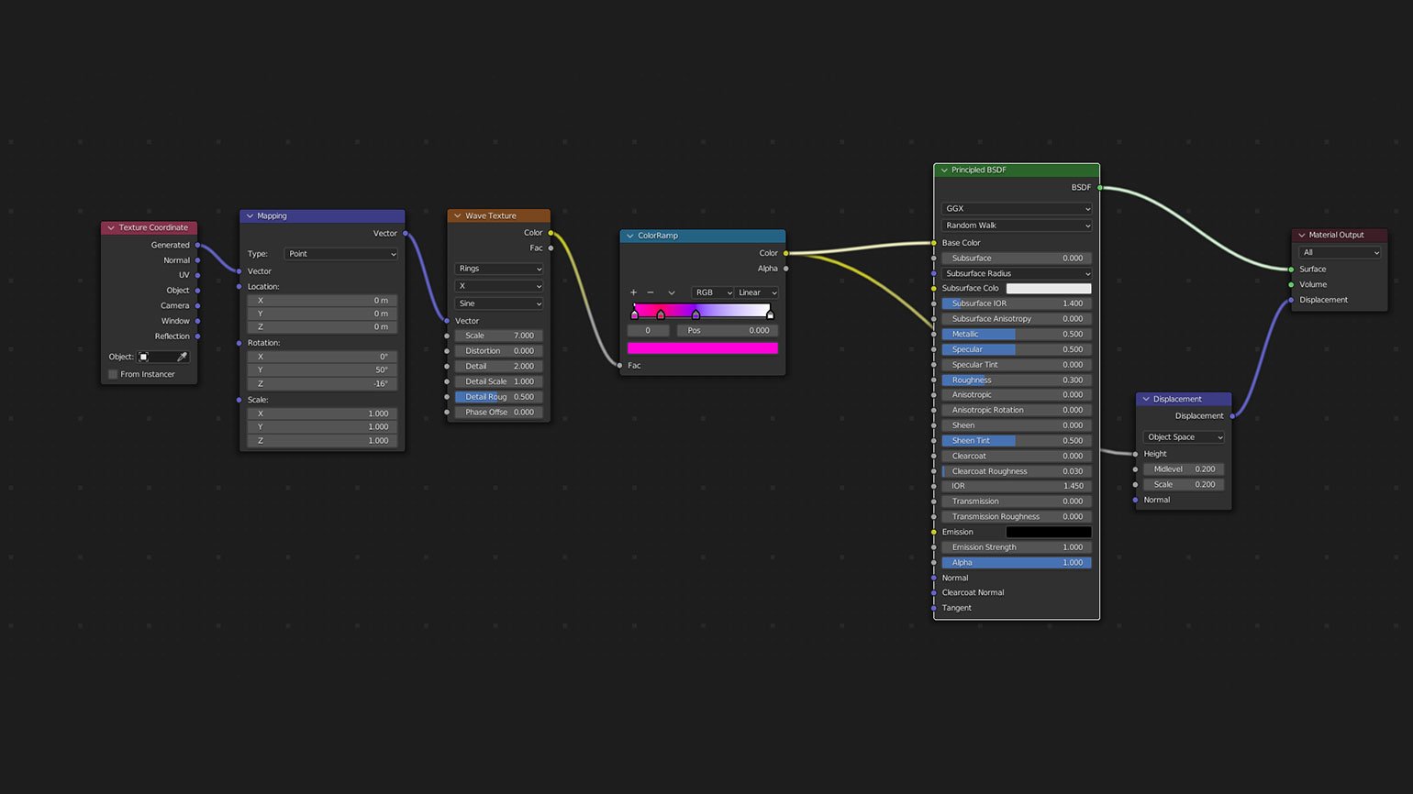Collapse the Wave Texture node
The height and width of the screenshot is (794, 1413).
pos(457,216)
